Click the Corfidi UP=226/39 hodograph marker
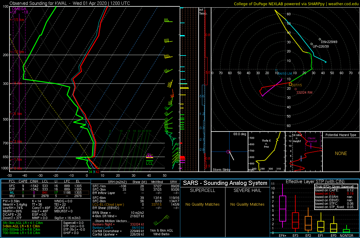The height and width of the screenshot is (238, 360). pos(311,44)
